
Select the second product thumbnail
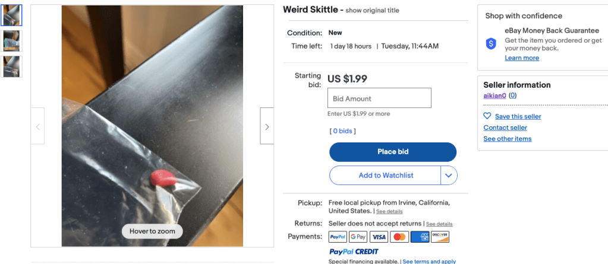[x=12, y=41]
